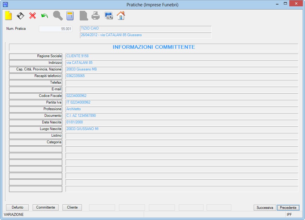
Task: Click the yellow new document icon
Action: tap(8, 16)
